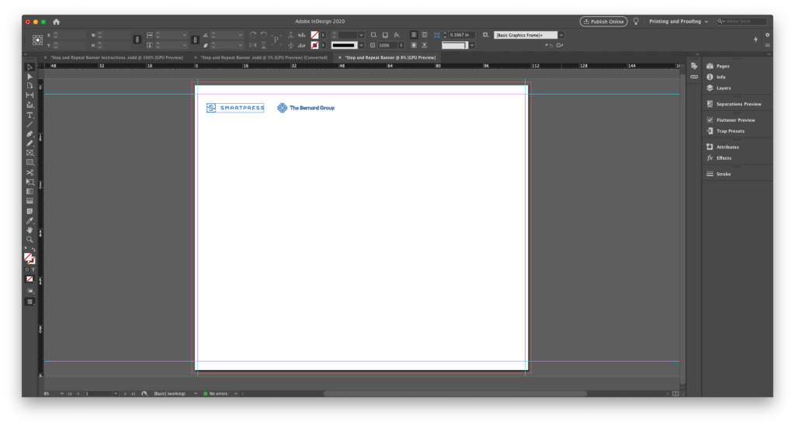
Task: Select the Page tool
Action: [x=30, y=85]
